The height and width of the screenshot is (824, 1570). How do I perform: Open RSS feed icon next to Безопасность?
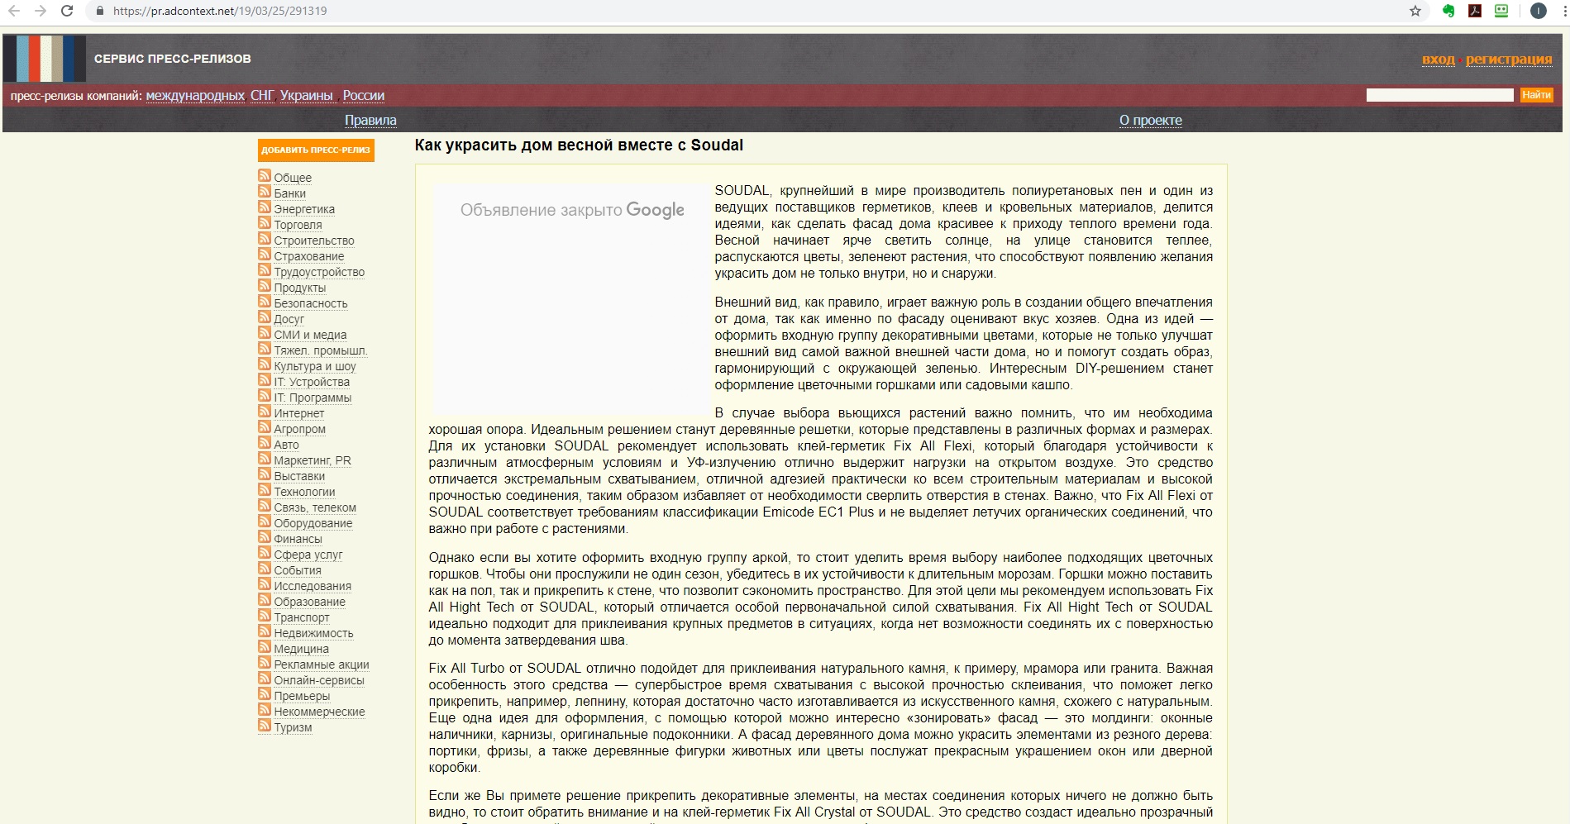click(x=265, y=301)
